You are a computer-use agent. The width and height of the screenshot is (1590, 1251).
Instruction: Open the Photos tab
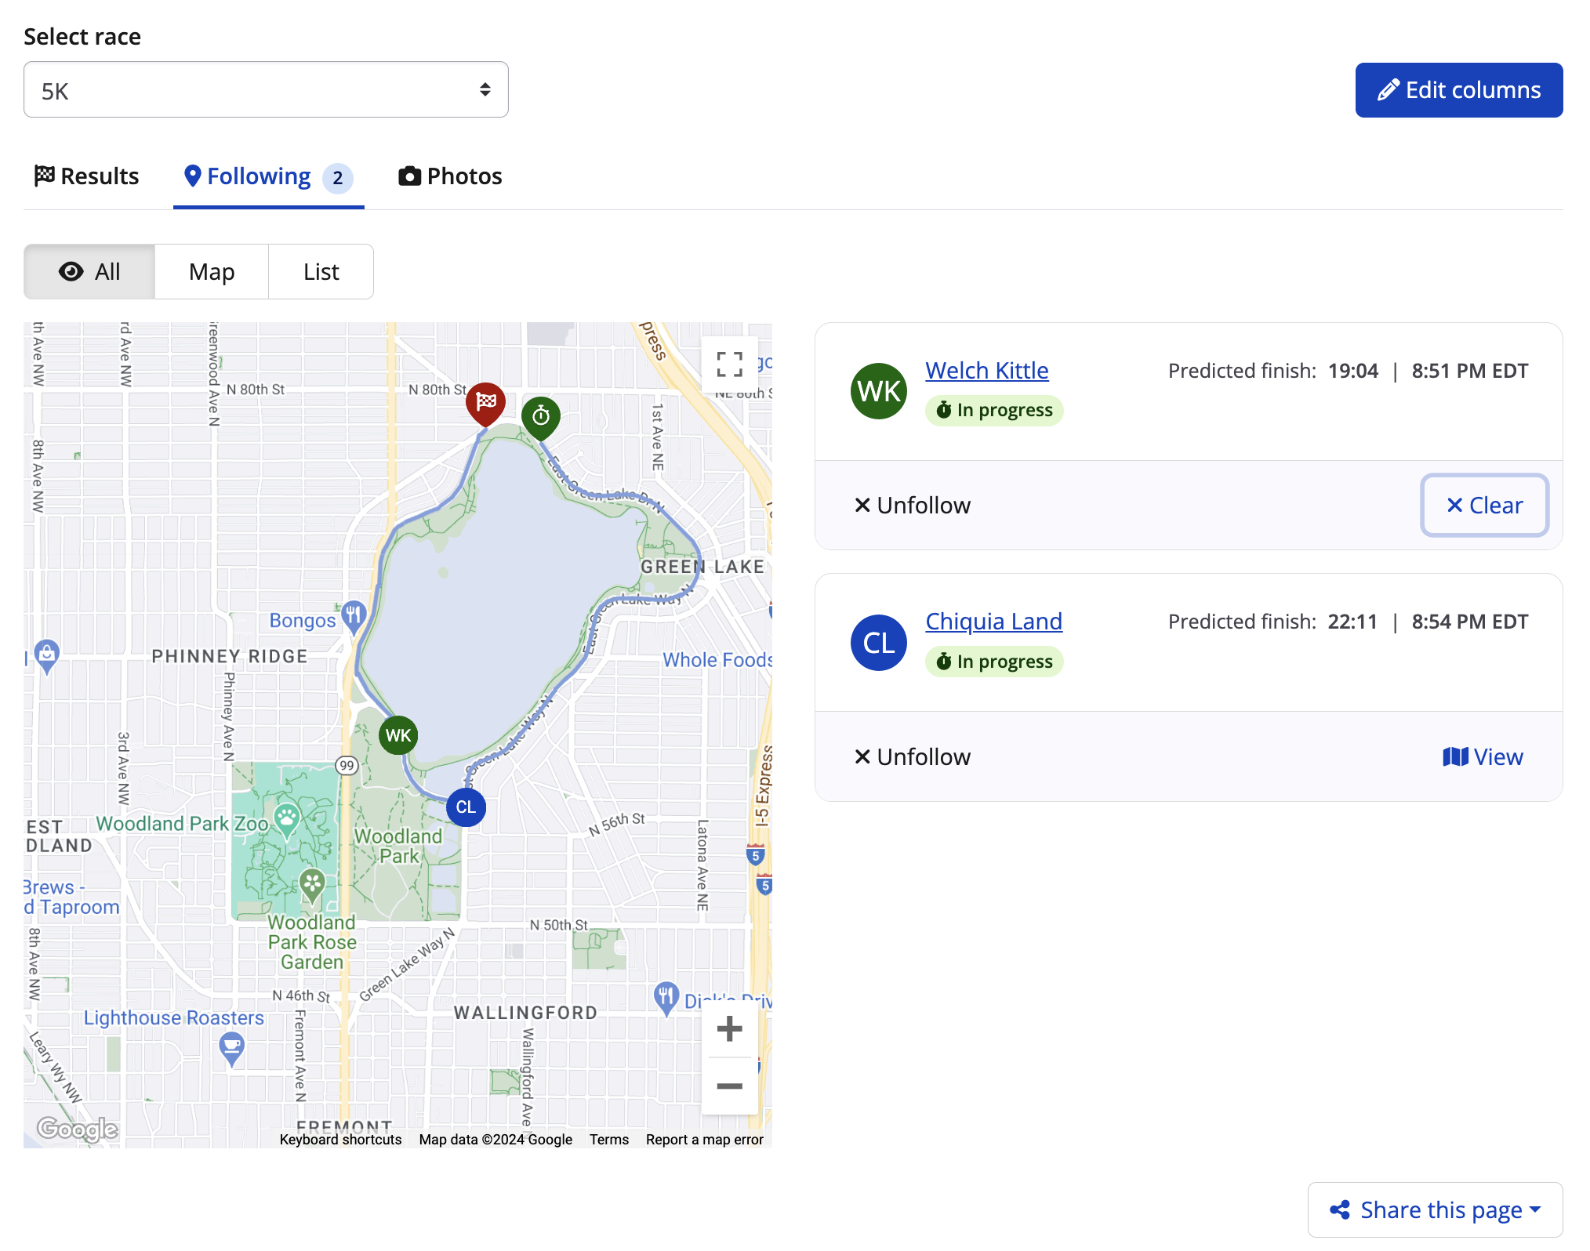[x=450, y=176]
